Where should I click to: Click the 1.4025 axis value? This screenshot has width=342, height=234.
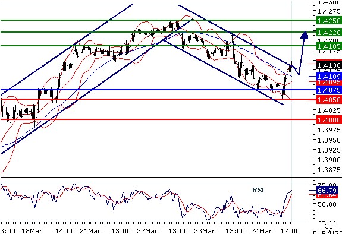[329, 110]
